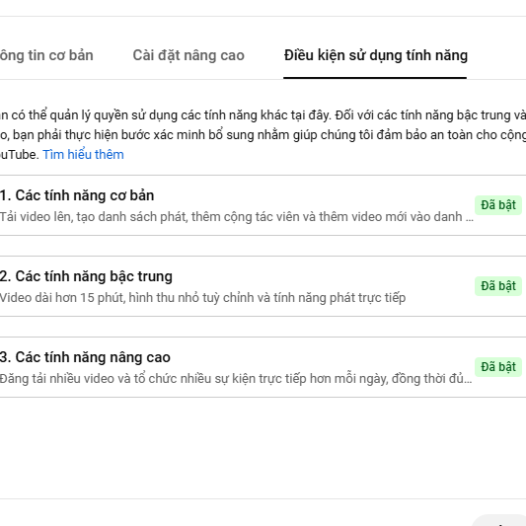Switch to the Cài đặt nâng cao tab
The width and height of the screenshot is (526, 526).
tap(188, 55)
